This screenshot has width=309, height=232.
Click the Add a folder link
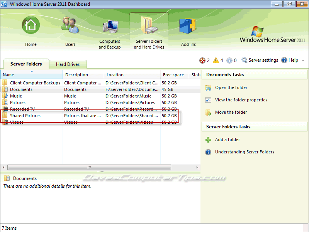pos(228,140)
